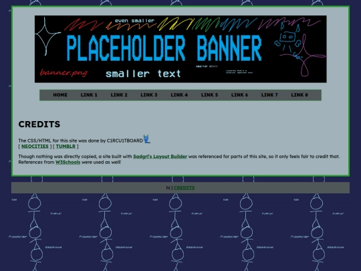Visit the W3Schools link
Image resolution: width=361 pixels, height=271 pixels.
click(x=68, y=162)
